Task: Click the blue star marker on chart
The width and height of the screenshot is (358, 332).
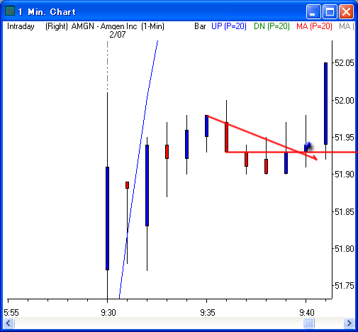Action: pos(308,145)
